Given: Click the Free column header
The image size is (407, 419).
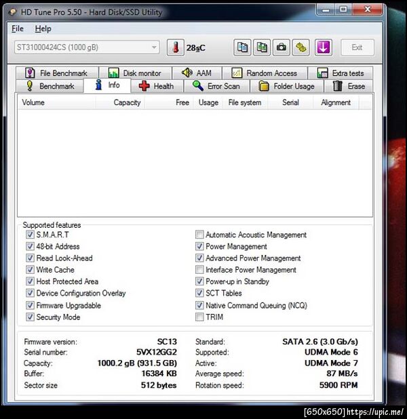Looking at the screenshot, I should pyautogui.click(x=169, y=102).
